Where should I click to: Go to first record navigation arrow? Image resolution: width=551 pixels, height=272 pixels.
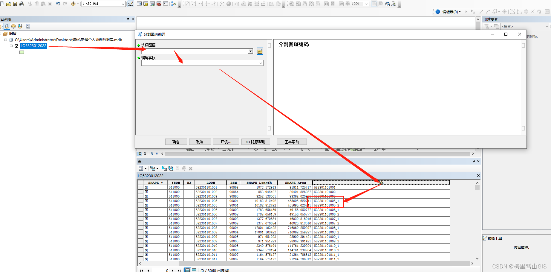pos(142,271)
